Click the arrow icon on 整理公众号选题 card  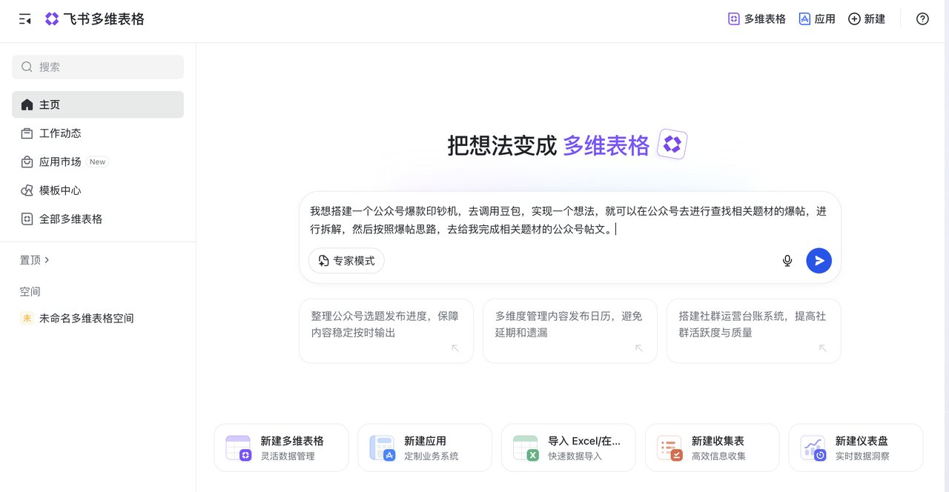[455, 348]
